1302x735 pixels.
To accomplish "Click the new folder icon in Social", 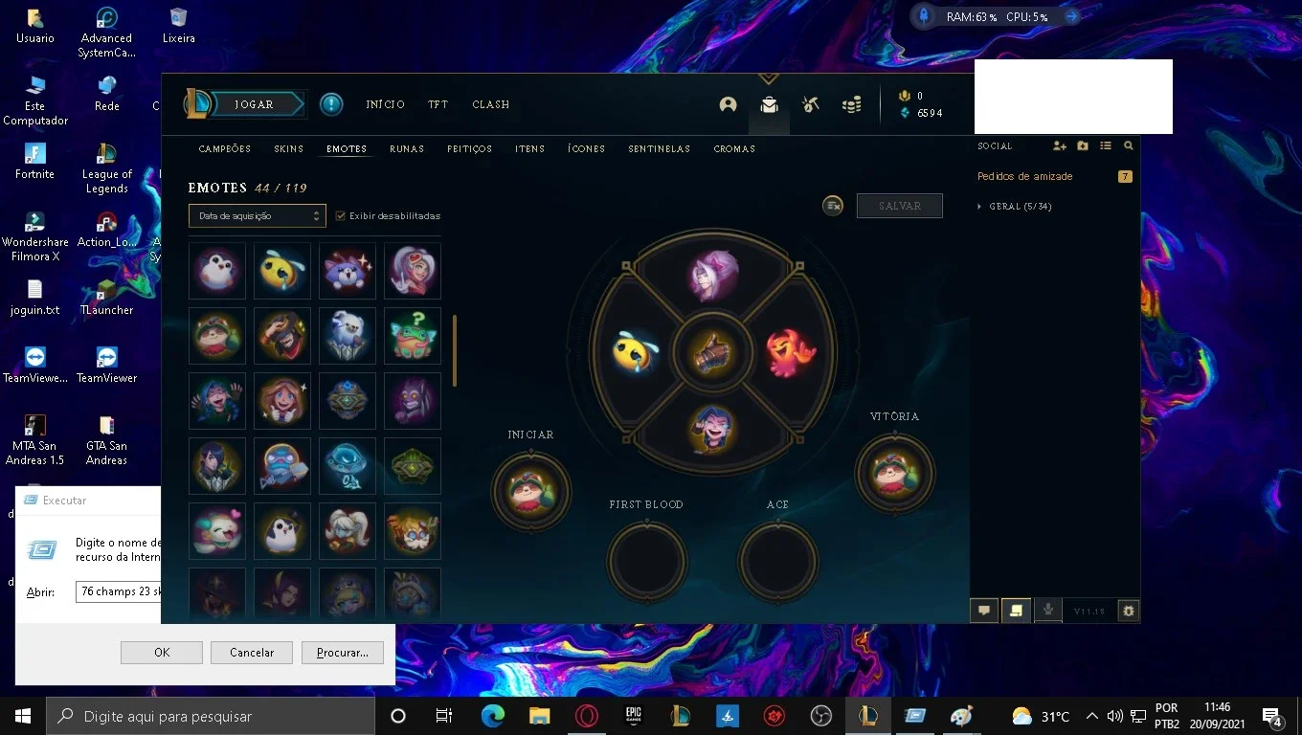I will pyautogui.click(x=1083, y=145).
